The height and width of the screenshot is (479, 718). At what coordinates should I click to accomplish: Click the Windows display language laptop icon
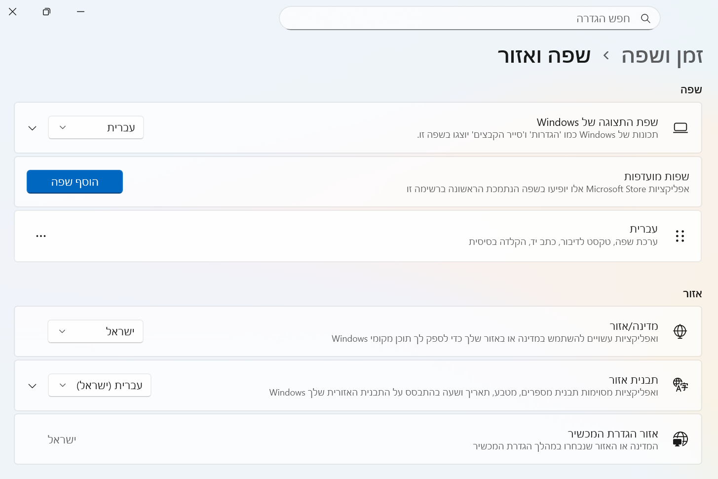pos(680,128)
